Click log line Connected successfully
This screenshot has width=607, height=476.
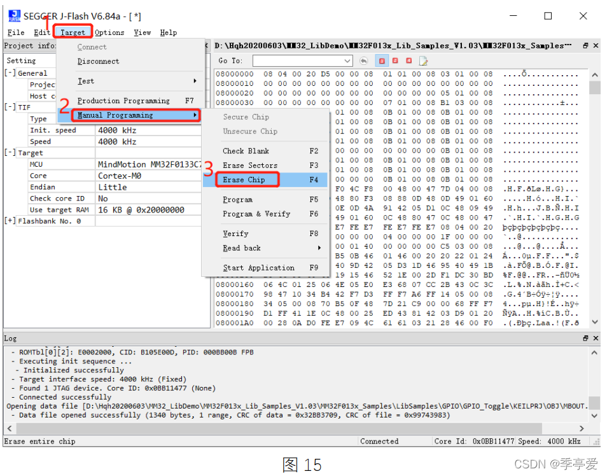coord(65,397)
